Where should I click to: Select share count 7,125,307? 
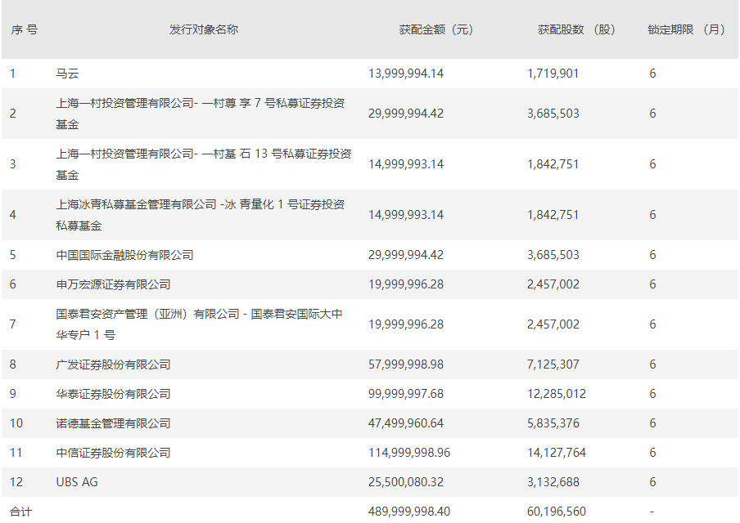[x=553, y=364]
